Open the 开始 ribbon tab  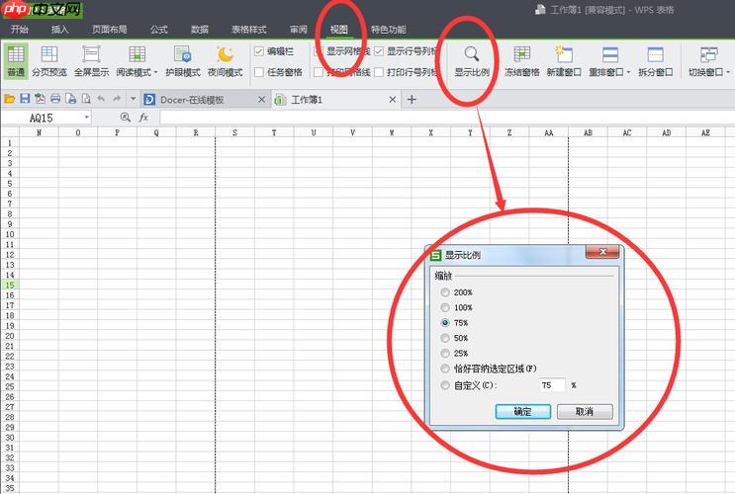point(20,30)
